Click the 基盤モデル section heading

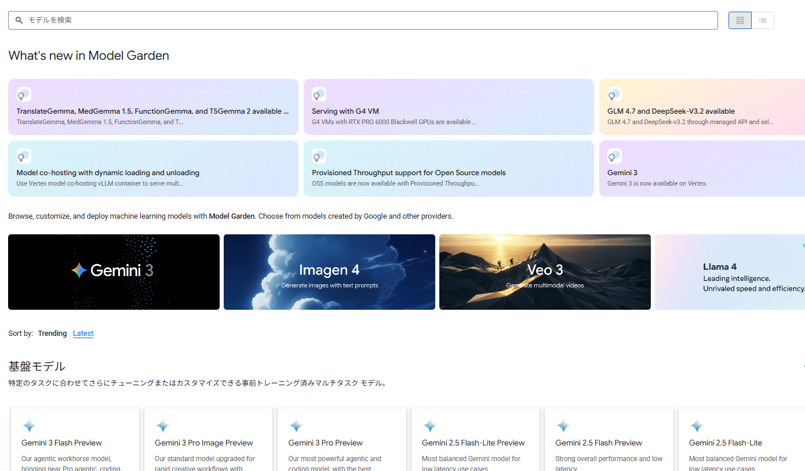(37, 367)
